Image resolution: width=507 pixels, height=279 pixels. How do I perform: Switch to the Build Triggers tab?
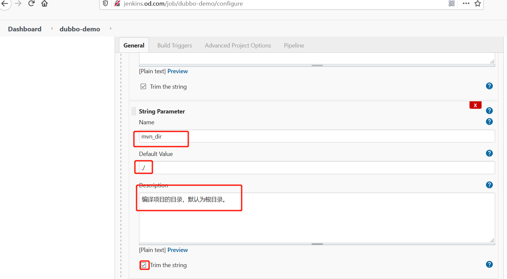(x=175, y=46)
